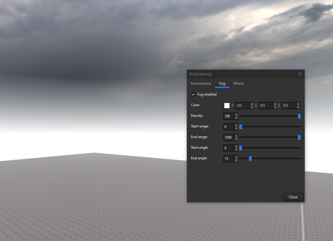Screen dimensions: 333x241
Task: Click the End range slider handle
Action: coord(299,137)
